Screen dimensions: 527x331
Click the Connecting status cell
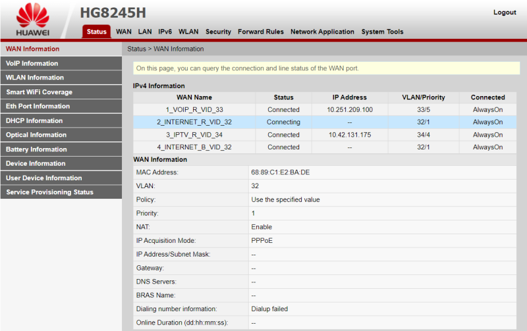coord(283,122)
